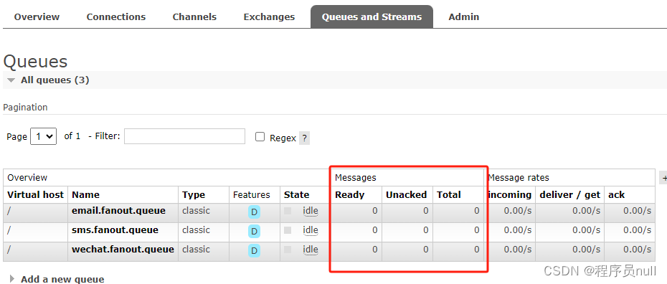The image size is (667, 284).
Task: Open the Channels tab
Action: click(x=194, y=17)
